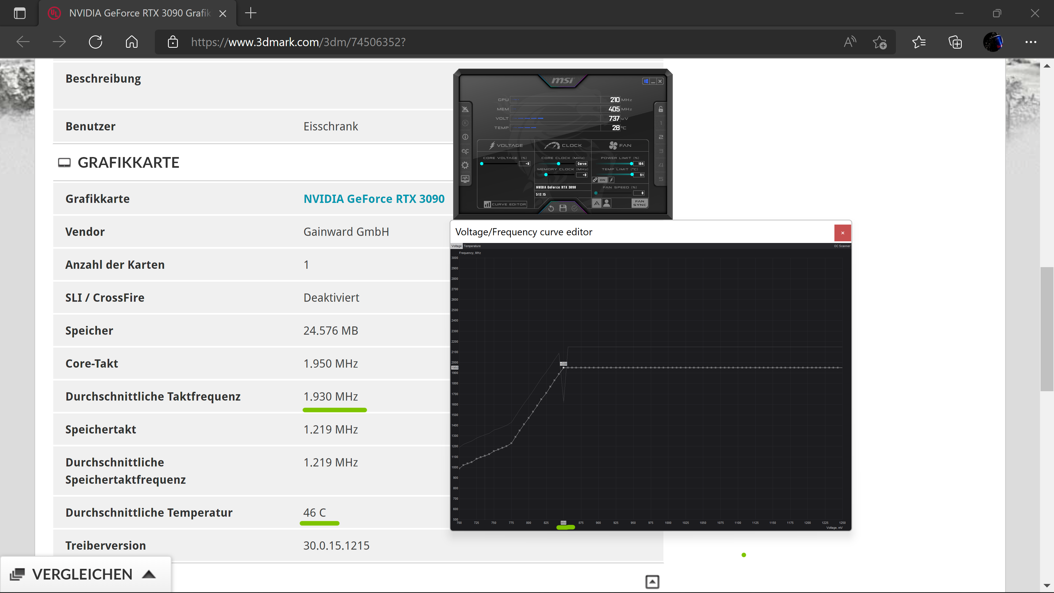This screenshot has width=1054, height=593.
Task: Click the scroll-to-top arrow at the page bottom
Action: coord(652,581)
